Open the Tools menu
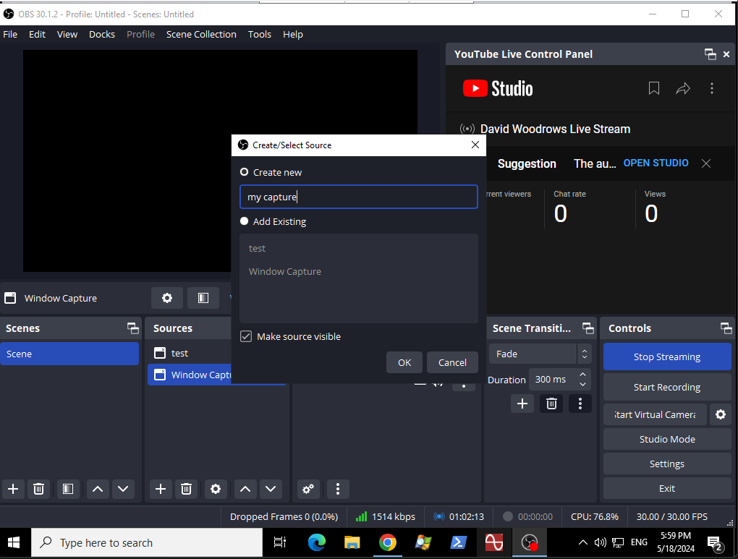 (259, 34)
